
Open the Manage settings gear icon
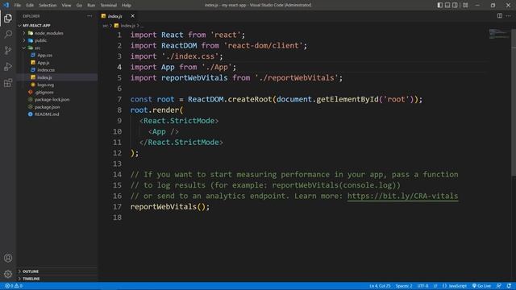(8, 274)
